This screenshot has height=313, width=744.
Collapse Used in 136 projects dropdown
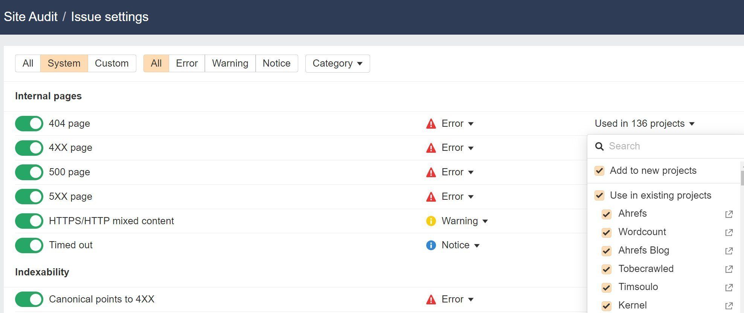point(645,124)
